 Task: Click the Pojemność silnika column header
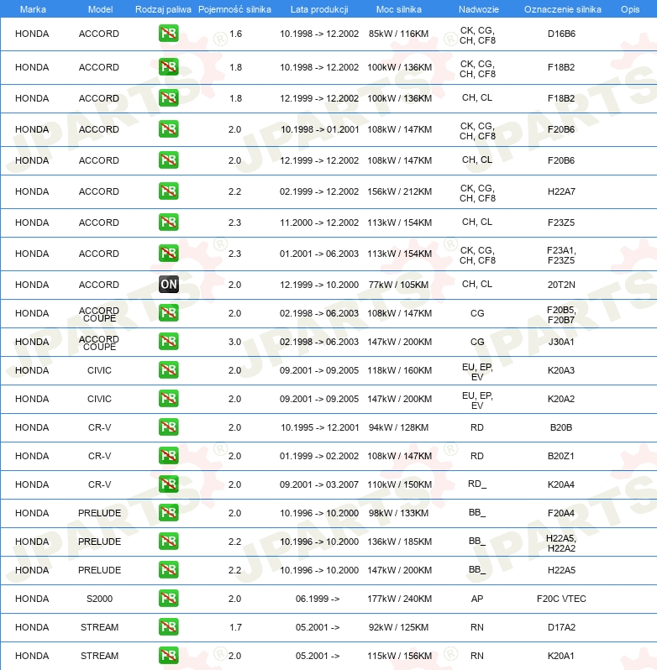234,9
